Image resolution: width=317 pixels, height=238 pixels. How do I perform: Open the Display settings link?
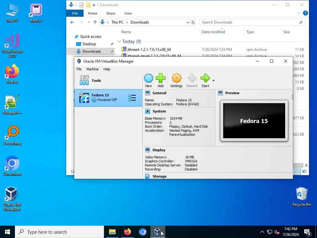click(x=159, y=150)
